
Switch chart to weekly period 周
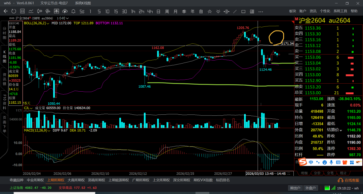167,11
